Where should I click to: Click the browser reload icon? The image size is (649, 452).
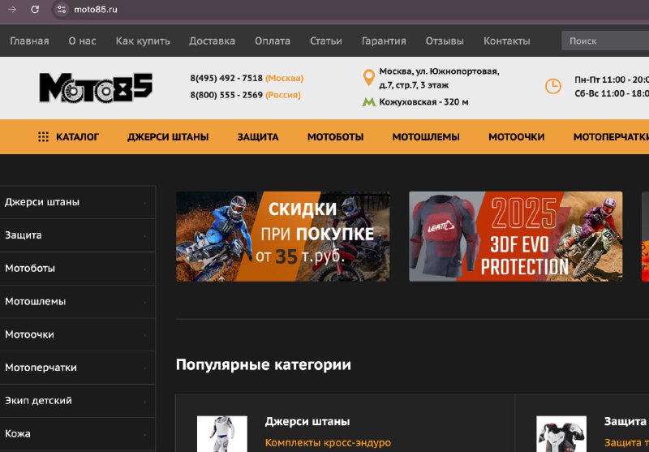coord(35,9)
